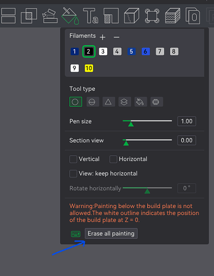The height and width of the screenshot is (276, 214).
Task: Click the orange build plate warning text
Action: [x=134, y=213]
